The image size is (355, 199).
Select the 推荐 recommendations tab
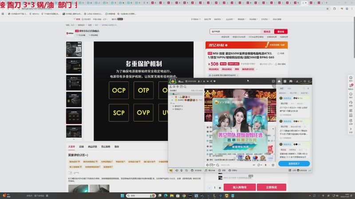pos(117,147)
